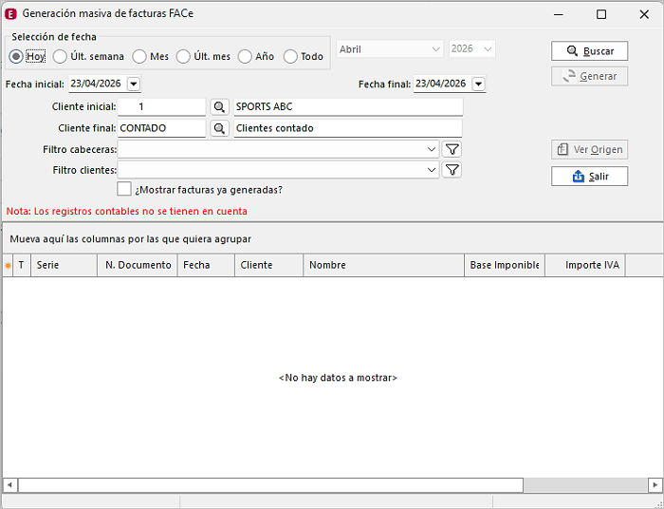
Task: Click the magnifier icon beside Cliente inicial
Action: 219,107
